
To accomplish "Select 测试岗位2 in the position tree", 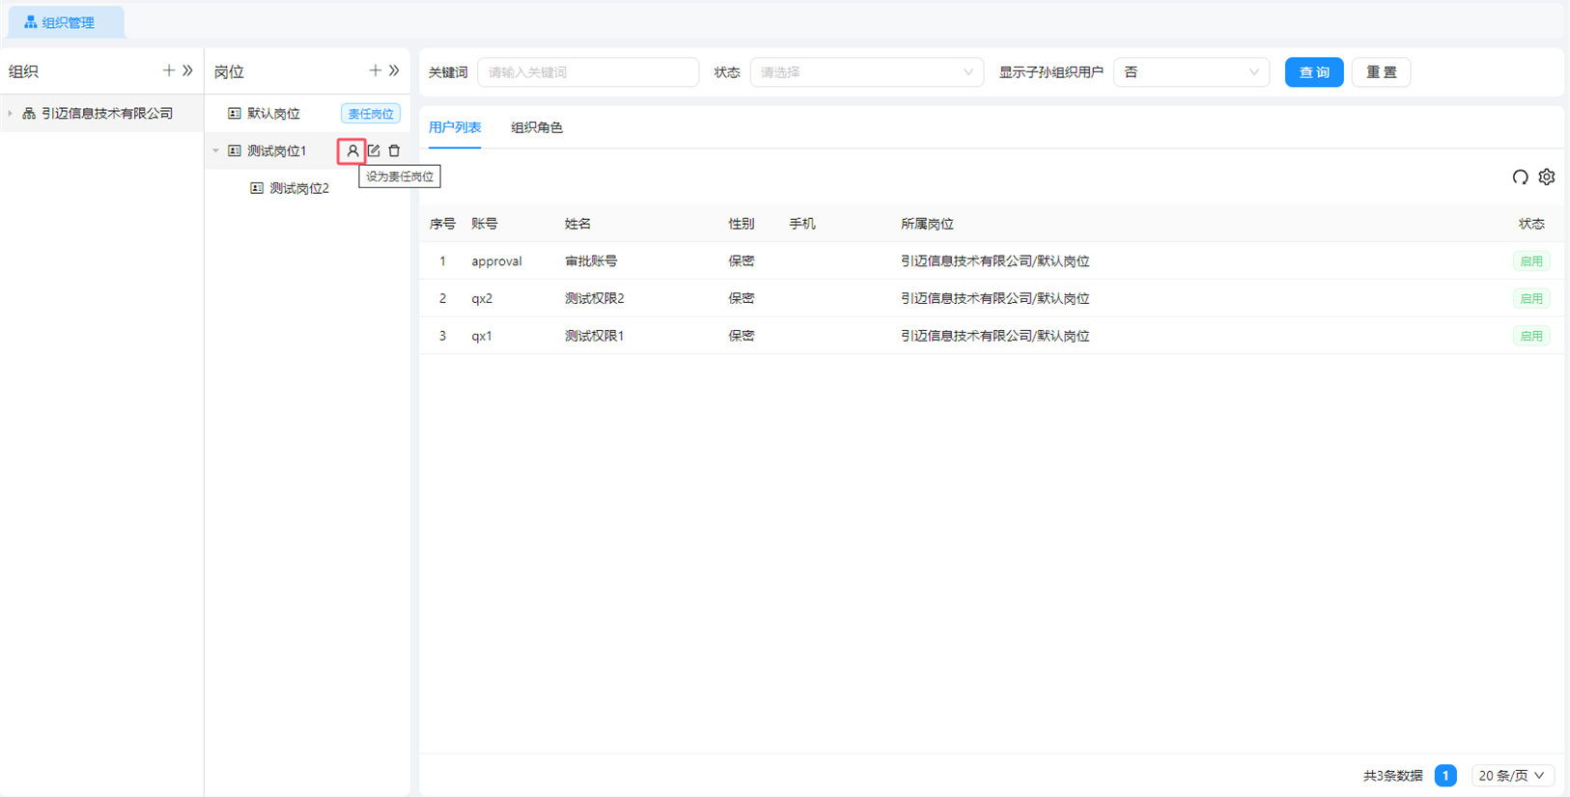I will (x=298, y=188).
